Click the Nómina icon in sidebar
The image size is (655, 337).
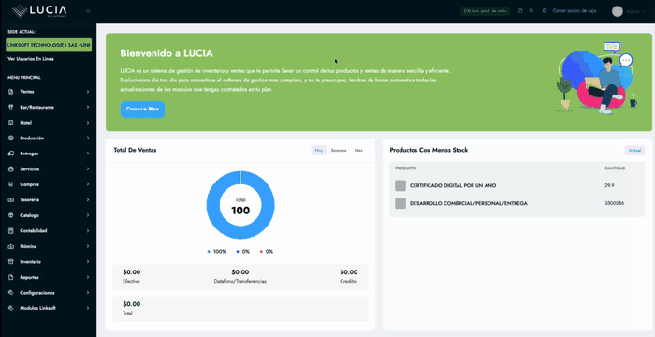point(11,246)
